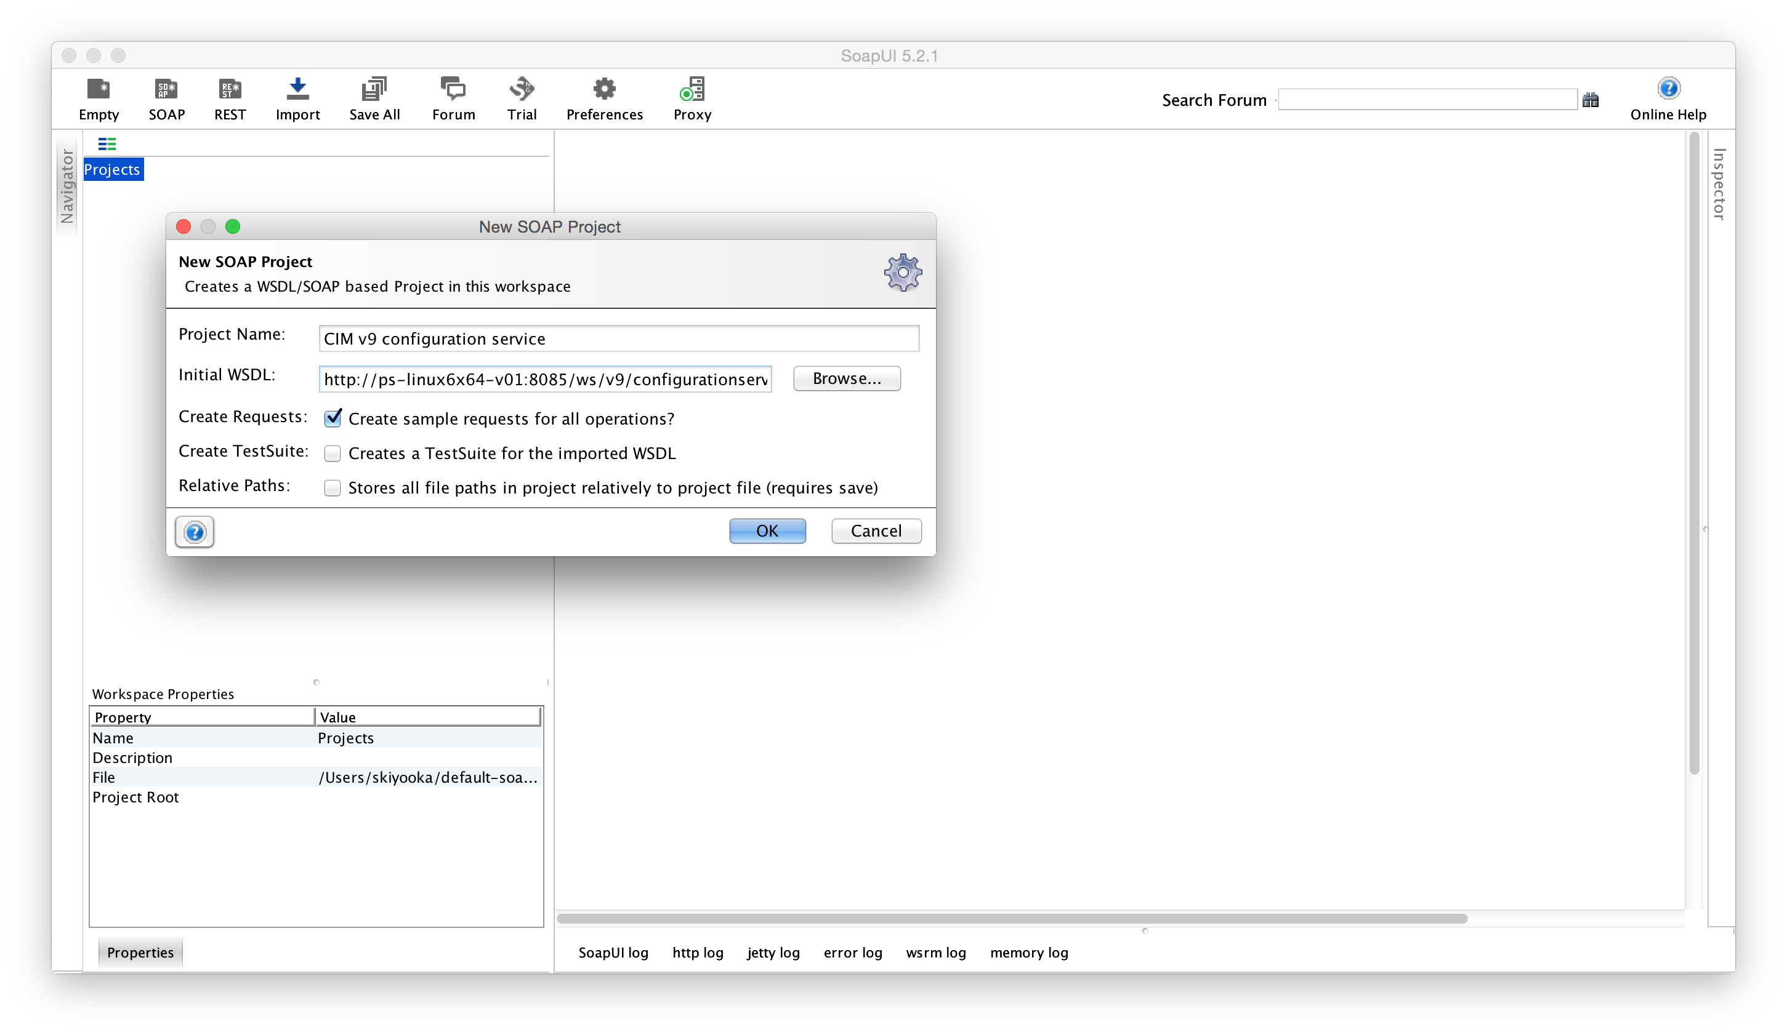Open SoapUI Preferences

pos(603,98)
